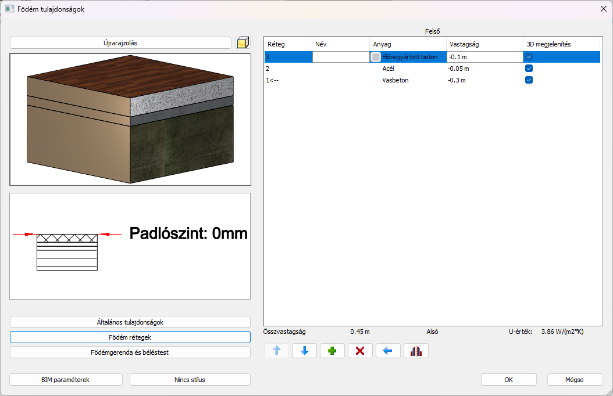Image resolution: width=613 pixels, height=396 pixels.
Task: Click the Név column header
Action: (340, 44)
